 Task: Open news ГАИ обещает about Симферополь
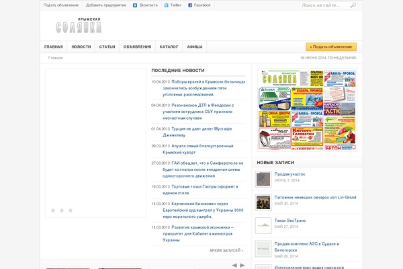point(203,169)
